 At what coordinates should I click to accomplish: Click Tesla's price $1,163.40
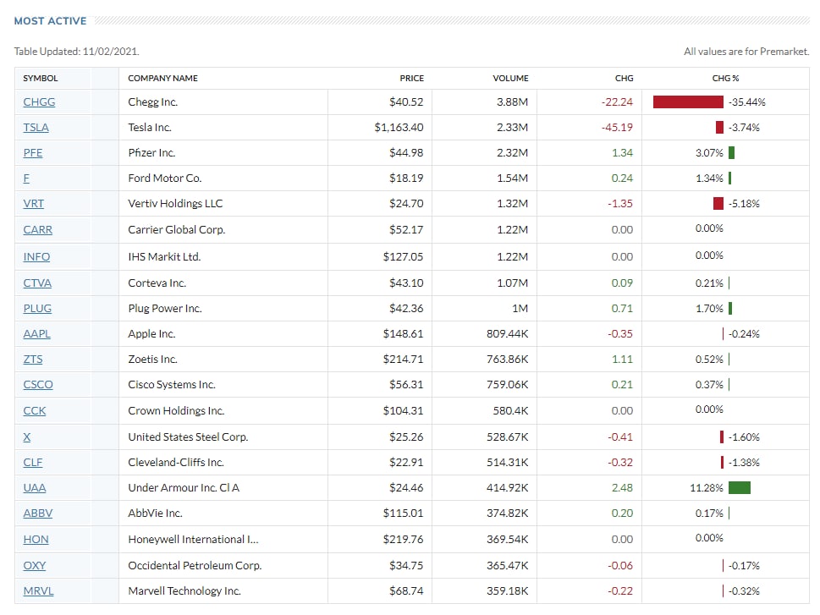click(399, 128)
